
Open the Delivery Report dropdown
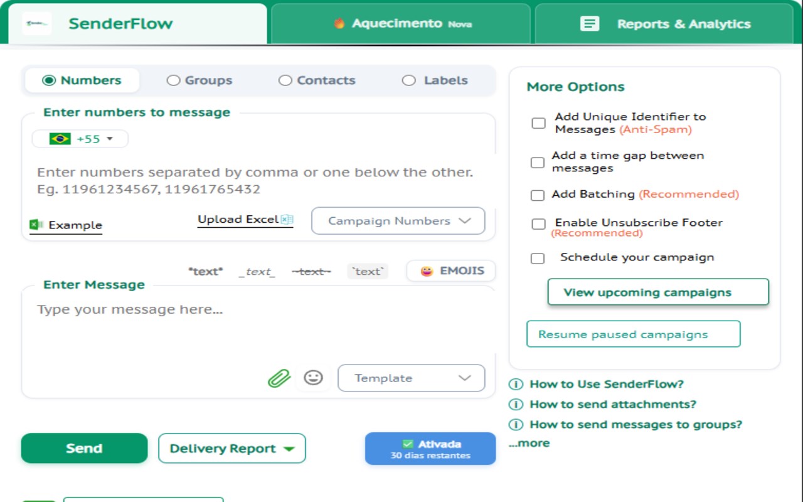tap(232, 449)
